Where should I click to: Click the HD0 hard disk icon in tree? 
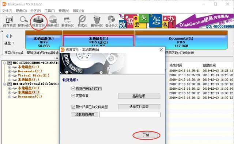click(10, 63)
